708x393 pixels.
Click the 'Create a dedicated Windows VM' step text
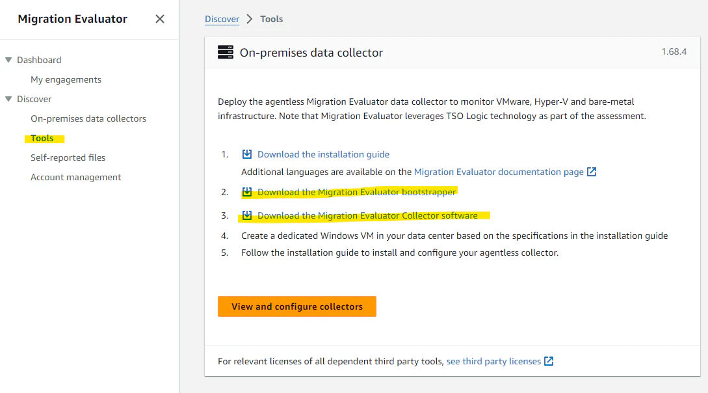pyautogui.click(x=454, y=236)
